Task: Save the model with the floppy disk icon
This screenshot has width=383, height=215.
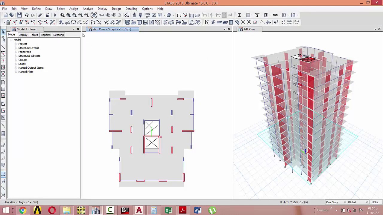Action: 19,15
